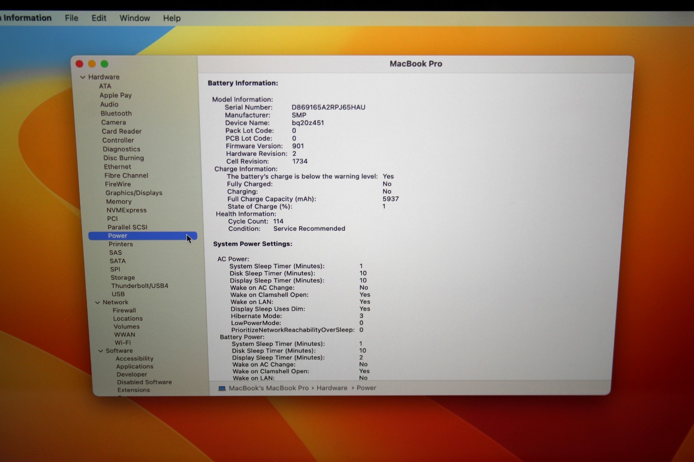Click Hardware in the bottom path bar

332,388
